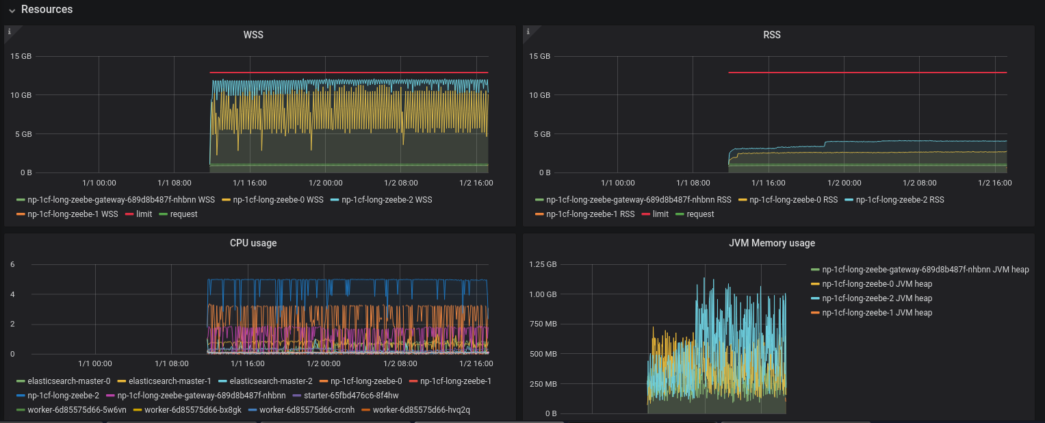This screenshot has height=423, width=1045.
Task: Toggle request label in WSS legend
Action: point(183,214)
